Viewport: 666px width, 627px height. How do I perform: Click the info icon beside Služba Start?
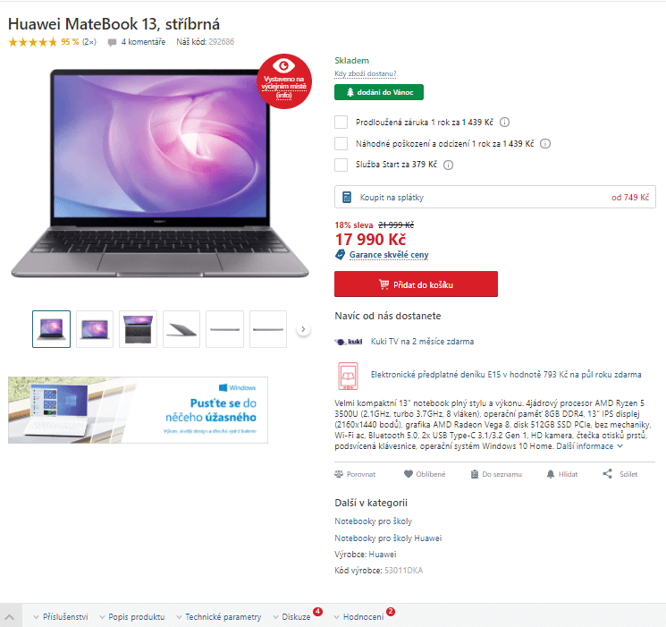click(x=448, y=165)
